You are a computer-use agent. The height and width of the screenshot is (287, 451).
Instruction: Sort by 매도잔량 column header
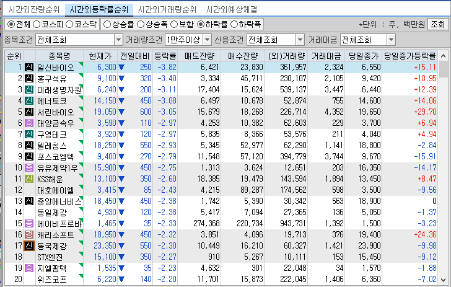[x=199, y=56]
